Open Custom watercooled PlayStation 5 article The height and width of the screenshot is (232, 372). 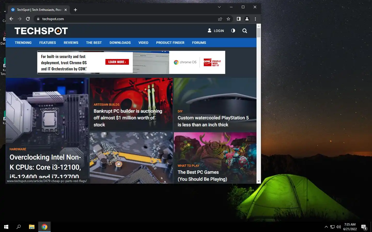click(213, 121)
